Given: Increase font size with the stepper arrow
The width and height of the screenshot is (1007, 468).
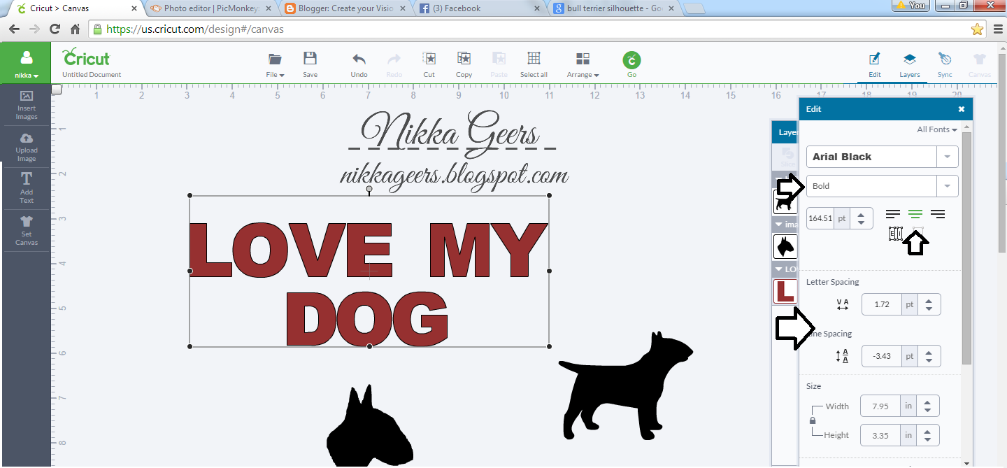Looking at the screenshot, I should [x=862, y=214].
